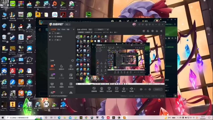
Task: Click the stream preview canvas
Action: click(120, 60)
